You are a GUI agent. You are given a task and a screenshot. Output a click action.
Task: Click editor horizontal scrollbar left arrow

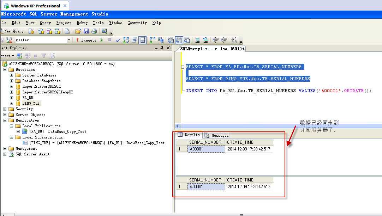(x=177, y=126)
